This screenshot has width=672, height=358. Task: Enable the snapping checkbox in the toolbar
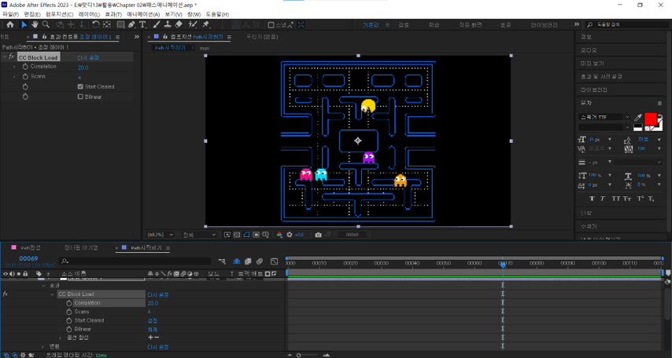(271, 25)
